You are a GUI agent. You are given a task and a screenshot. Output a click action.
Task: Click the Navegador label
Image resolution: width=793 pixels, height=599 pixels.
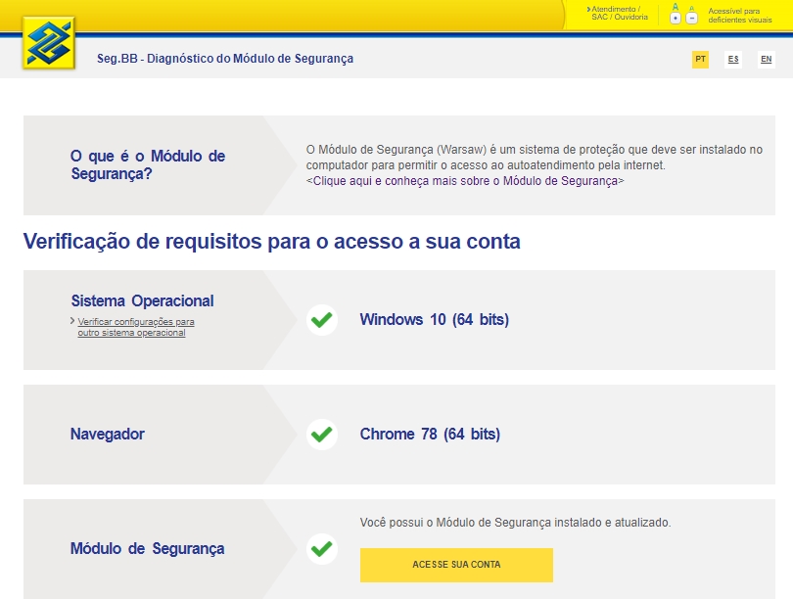coord(108,435)
